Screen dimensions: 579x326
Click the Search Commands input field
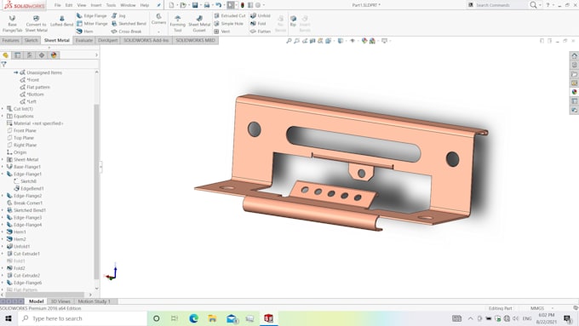[496, 5]
